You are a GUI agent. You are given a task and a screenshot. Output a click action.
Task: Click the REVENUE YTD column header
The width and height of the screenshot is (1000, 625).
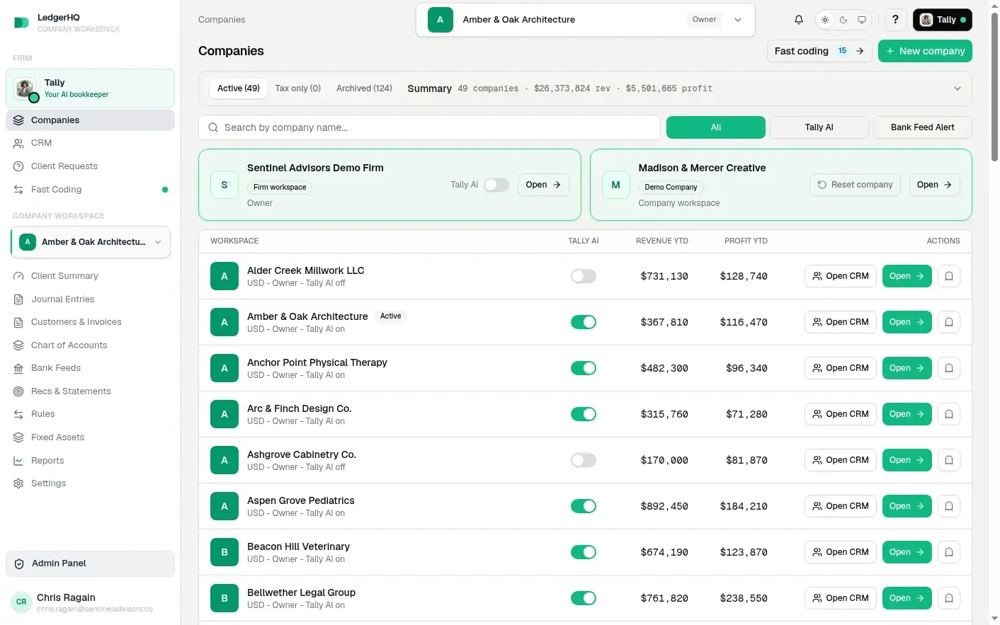(662, 241)
